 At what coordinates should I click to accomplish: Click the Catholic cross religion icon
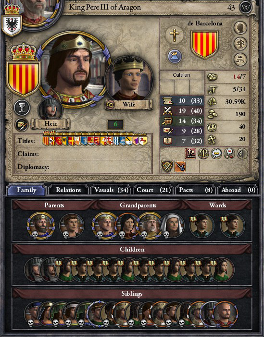coord(175,35)
